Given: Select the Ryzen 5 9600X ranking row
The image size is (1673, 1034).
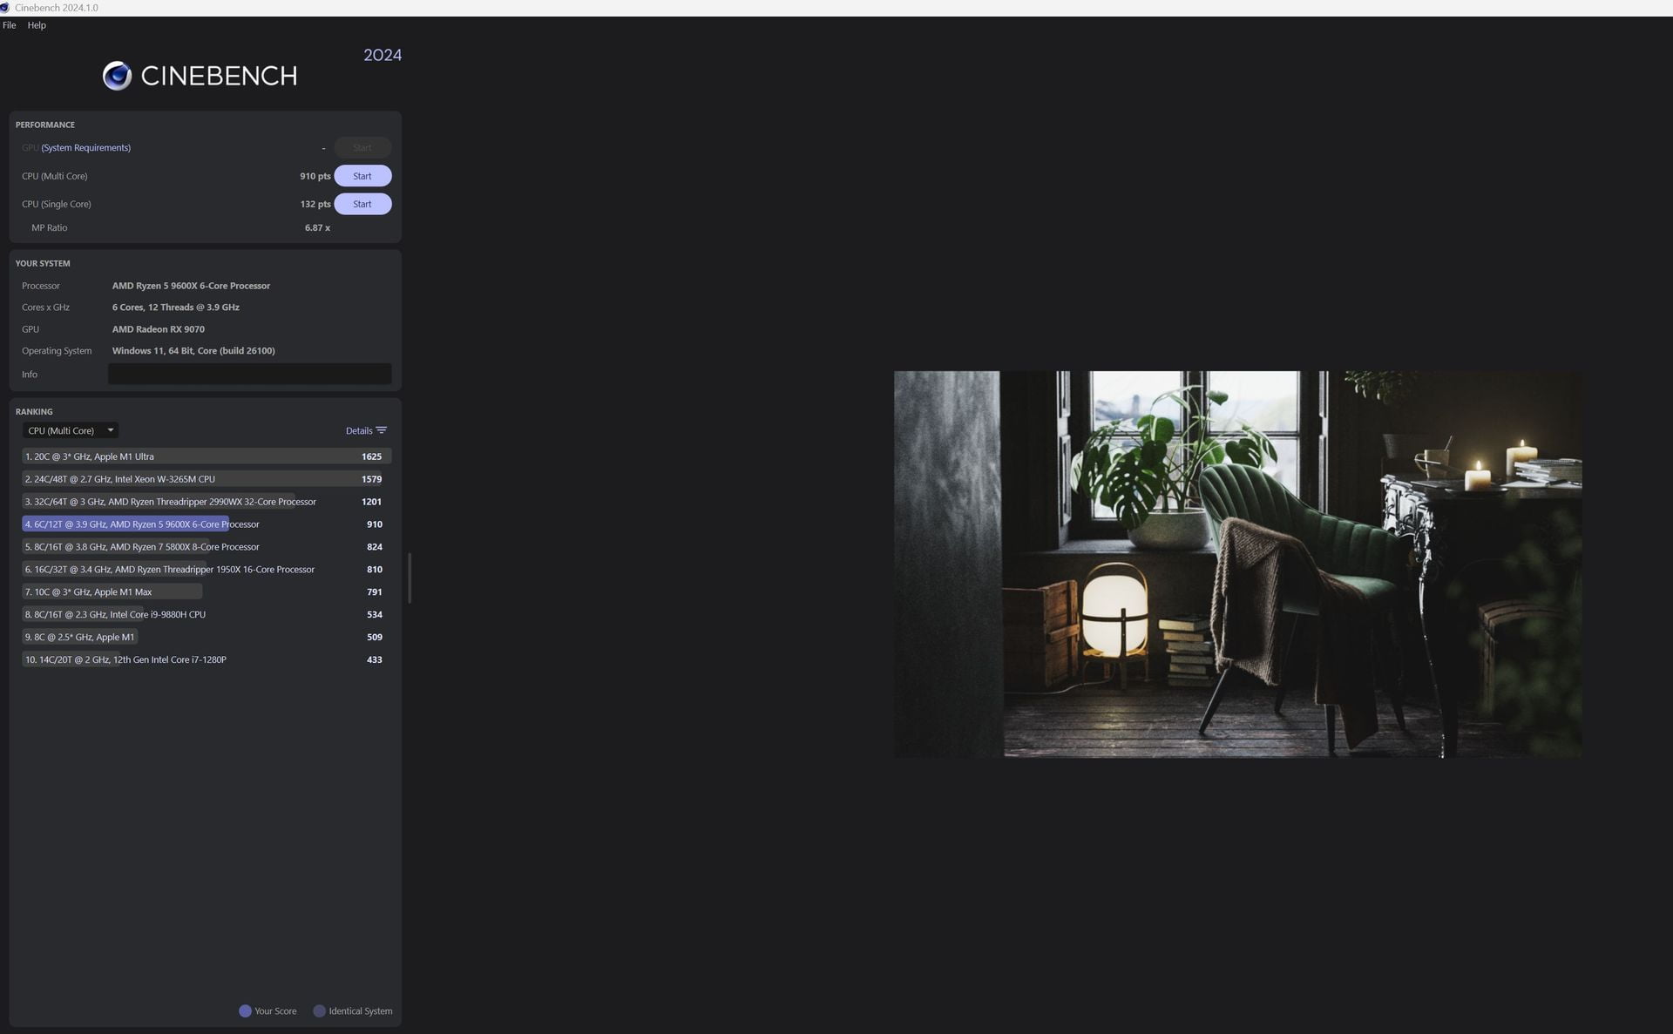Looking at the screenshot, I should click(x=207, y=524).
